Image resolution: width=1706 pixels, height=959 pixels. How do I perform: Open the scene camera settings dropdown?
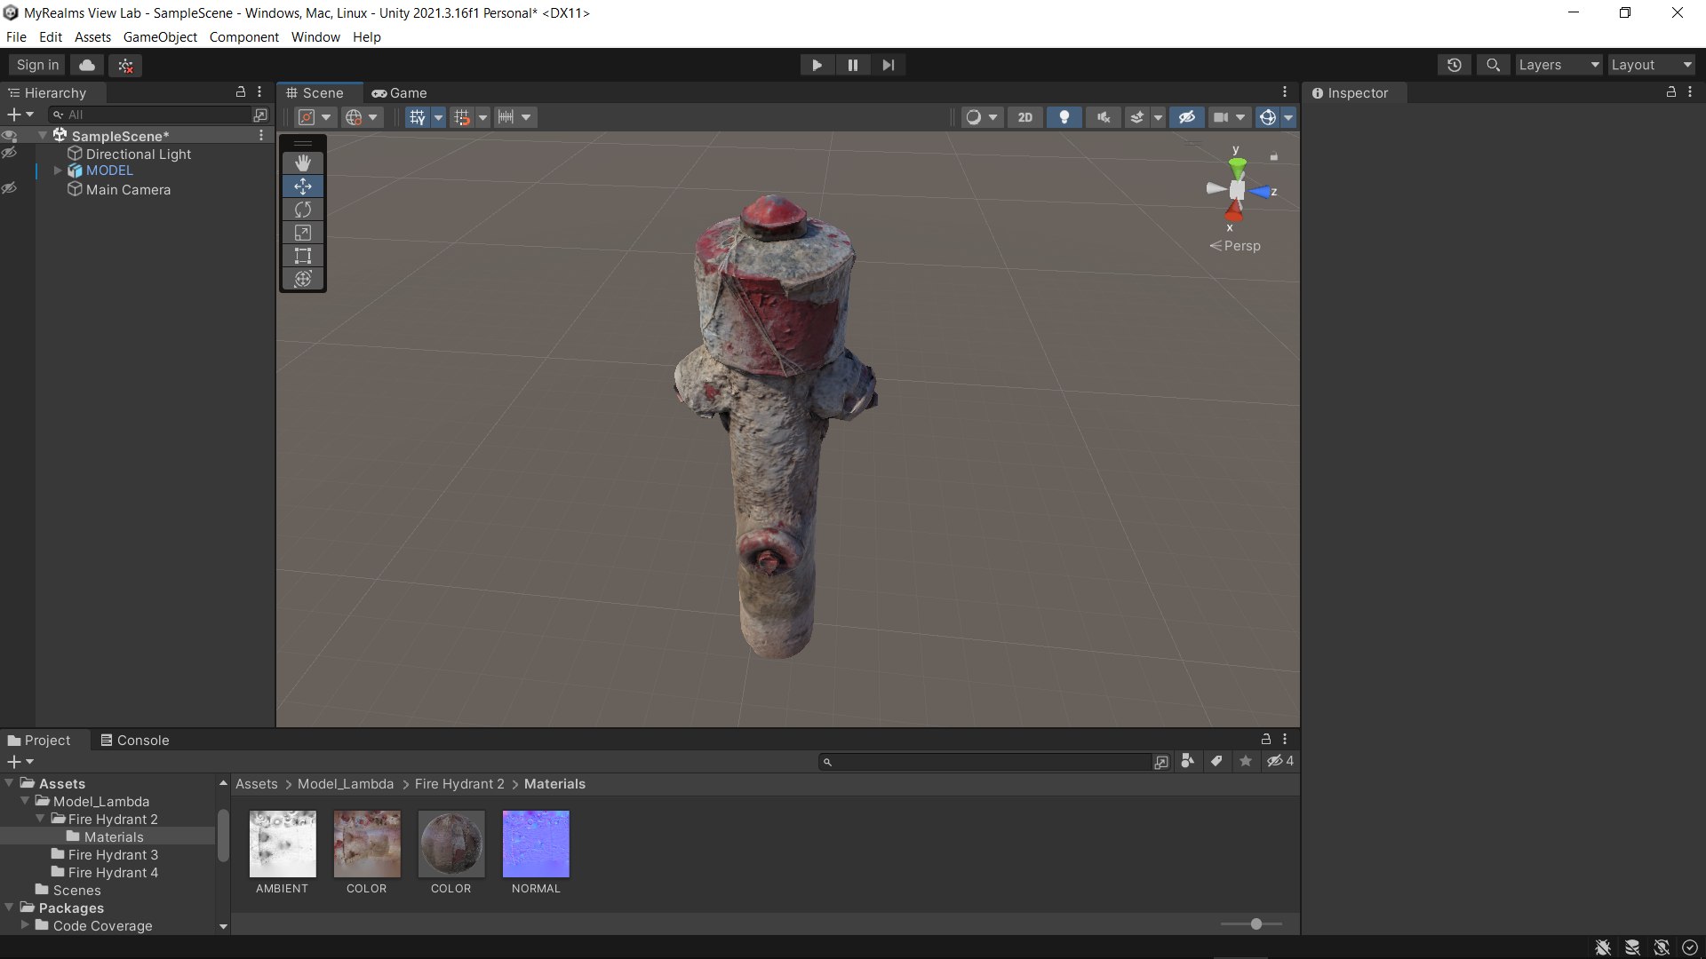[1230, 117]
